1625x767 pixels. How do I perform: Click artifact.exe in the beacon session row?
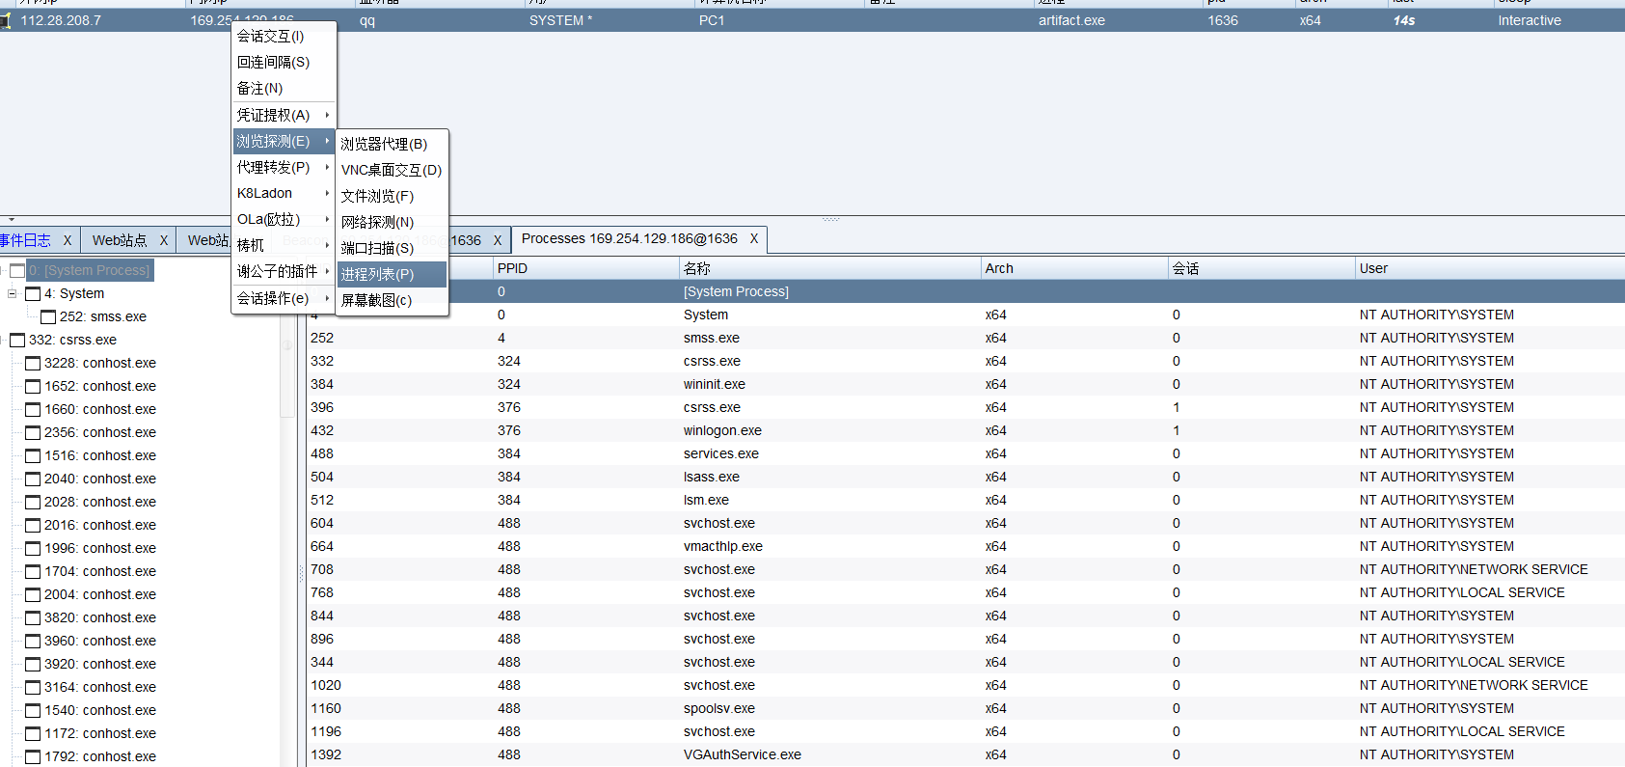1071,20
